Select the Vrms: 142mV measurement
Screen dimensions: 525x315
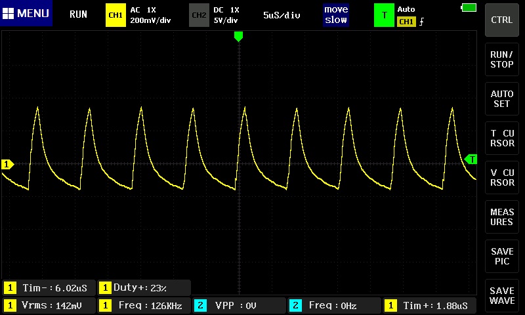49,305
